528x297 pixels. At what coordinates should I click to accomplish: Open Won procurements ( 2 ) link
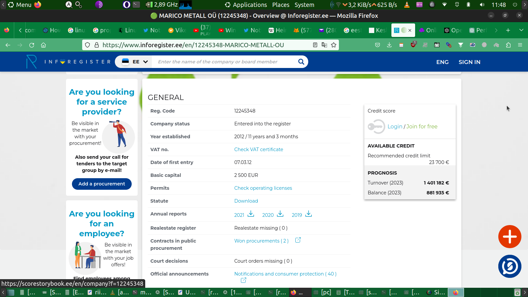tap(261, 241)
